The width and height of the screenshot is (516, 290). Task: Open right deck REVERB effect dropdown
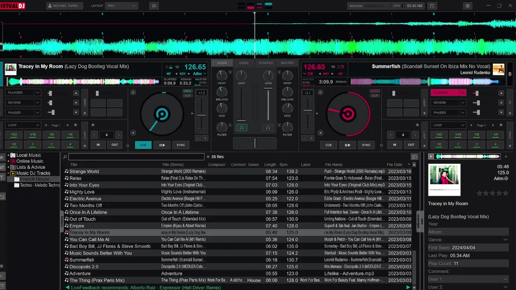[448, 103]
